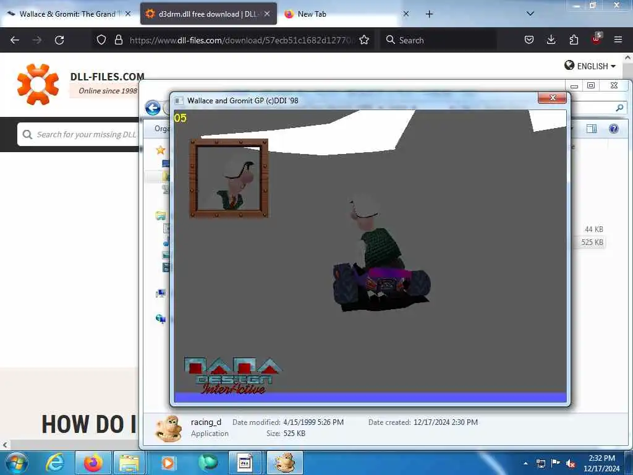633x475 pixels.
Task: Switch to d3drm.dll free download tab
Action: pyautogui.click(x=208, y=14)
